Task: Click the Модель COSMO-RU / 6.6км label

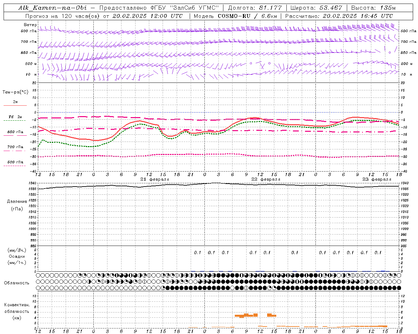Action: (x=235, y=16)
